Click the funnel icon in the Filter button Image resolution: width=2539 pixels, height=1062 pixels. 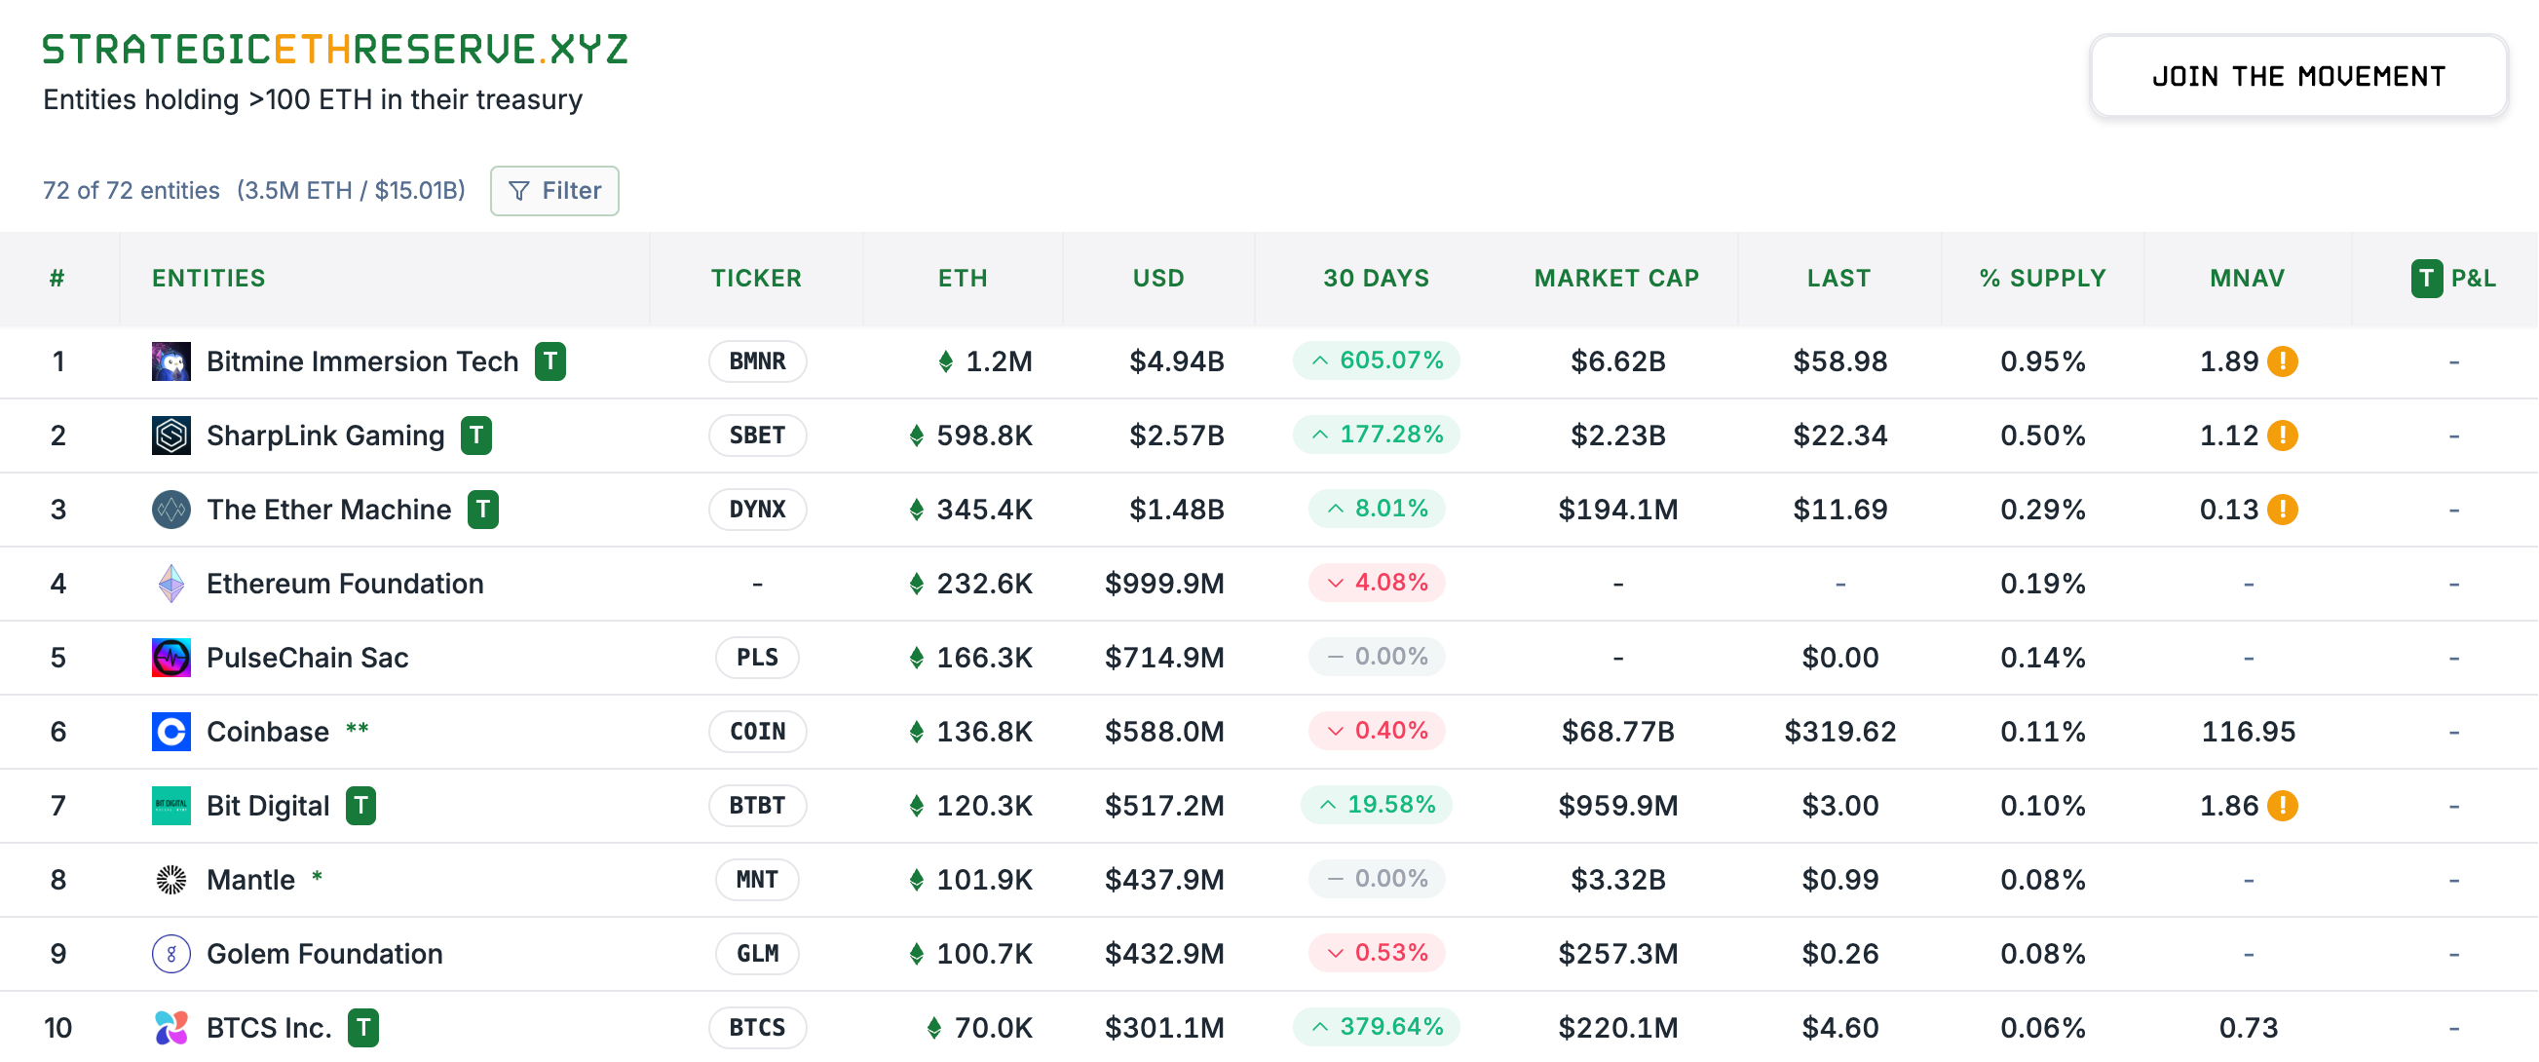pos(518,190)
